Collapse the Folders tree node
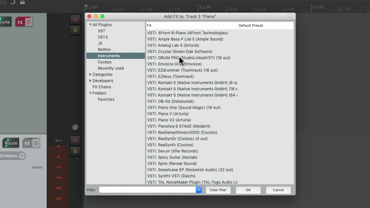 pyautogui.click(x=90, y=93)
